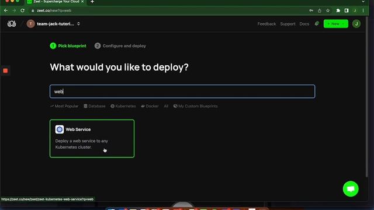Open the saved passwords key icon
This screenshot has height=210, width=374.
pos(311,10)
